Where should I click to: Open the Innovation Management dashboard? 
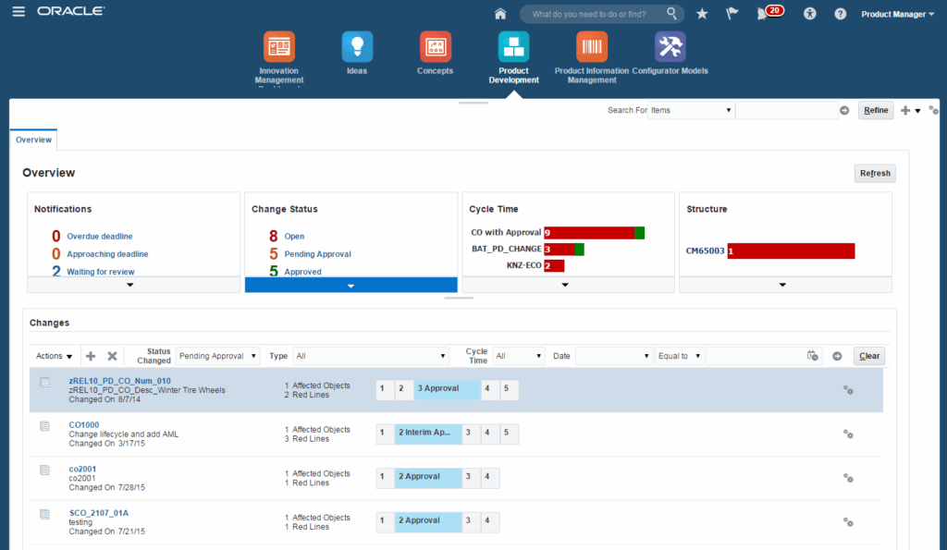tap(278, 45)
